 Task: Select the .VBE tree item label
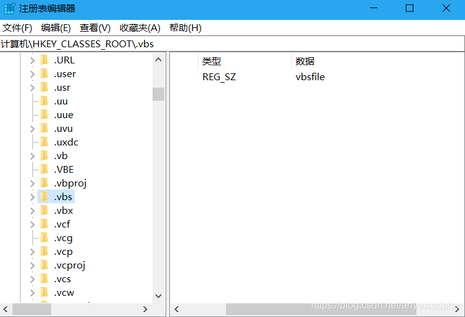point(63,170)
